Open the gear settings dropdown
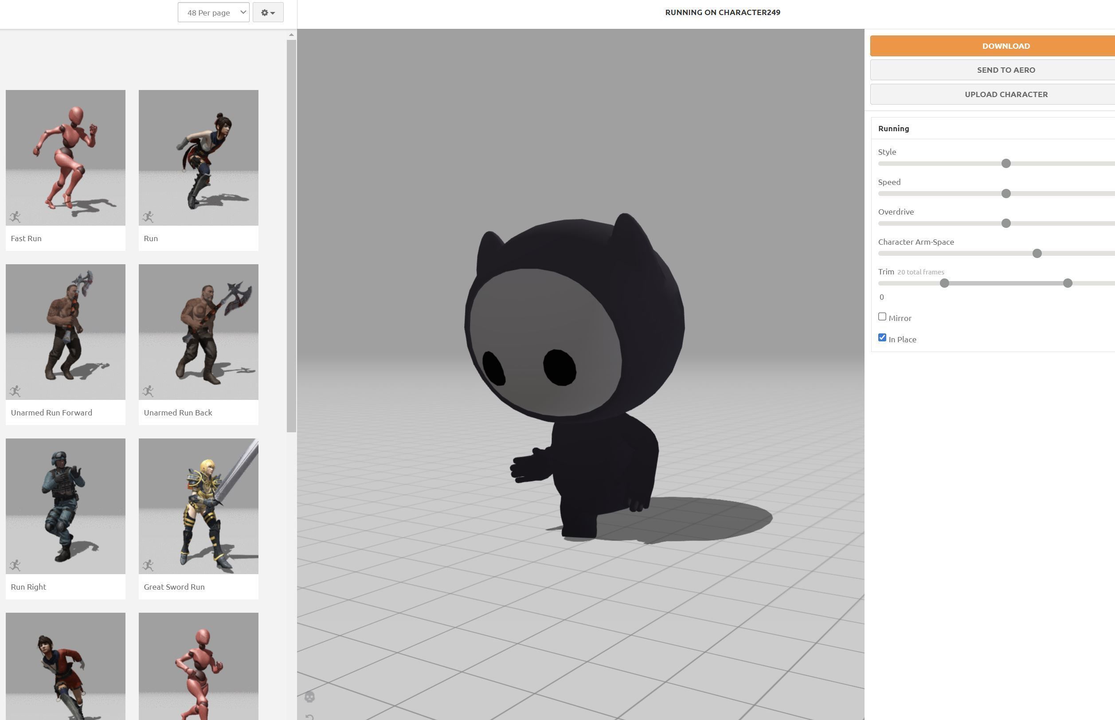This screenshot has height=720, width=1115. point(268,12)
